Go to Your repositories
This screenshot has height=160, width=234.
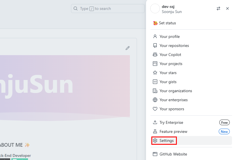click(x=191, y=46)
